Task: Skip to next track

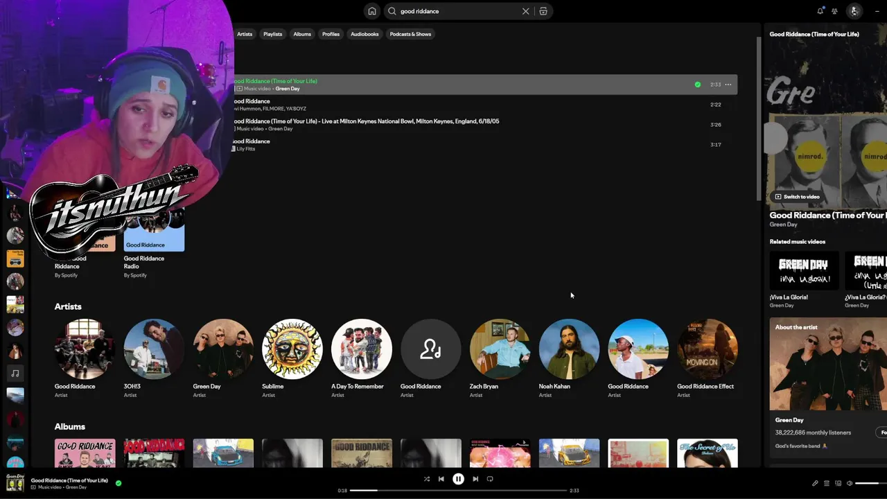Action: 475,479
